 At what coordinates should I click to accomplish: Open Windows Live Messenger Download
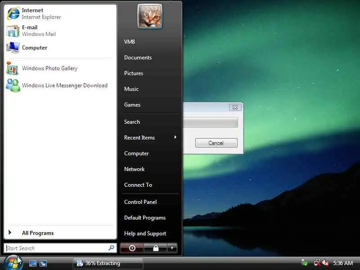tap(60, 85)
